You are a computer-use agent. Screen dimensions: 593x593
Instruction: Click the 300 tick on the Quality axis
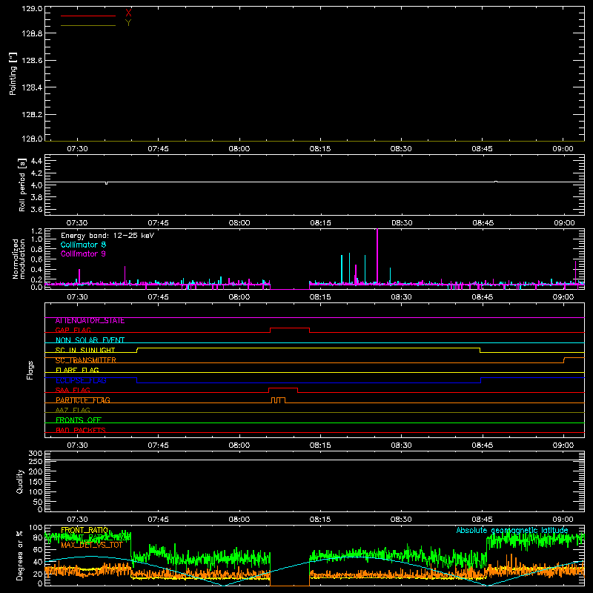35,454
